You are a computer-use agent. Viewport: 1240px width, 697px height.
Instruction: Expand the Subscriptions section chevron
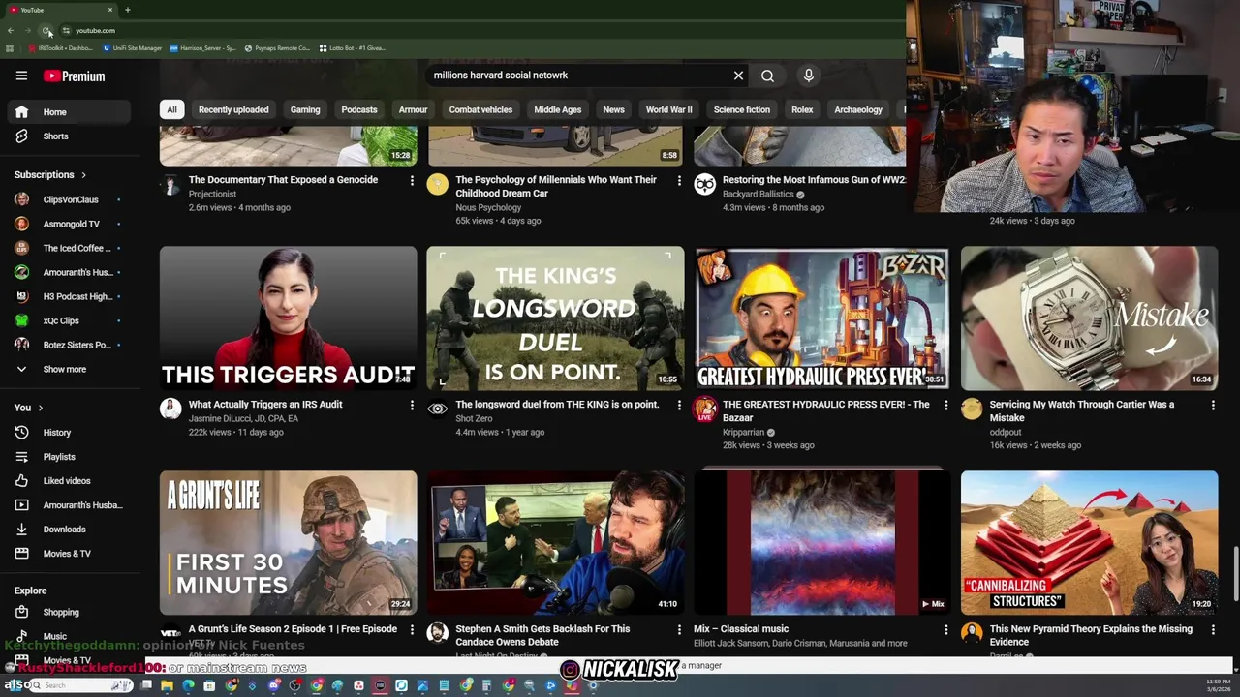point(83,175)
